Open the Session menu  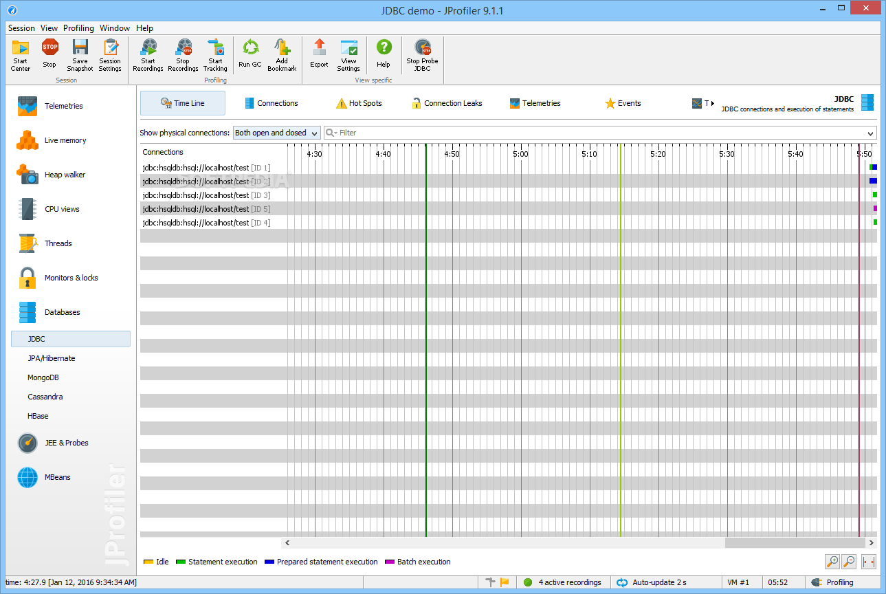21,28
